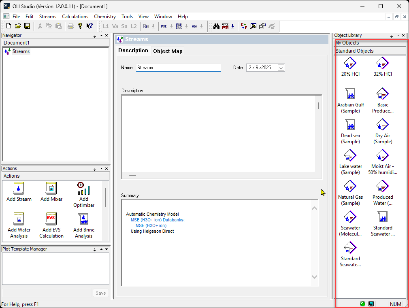Expand the arrow beside AQ

pos(201,26)
